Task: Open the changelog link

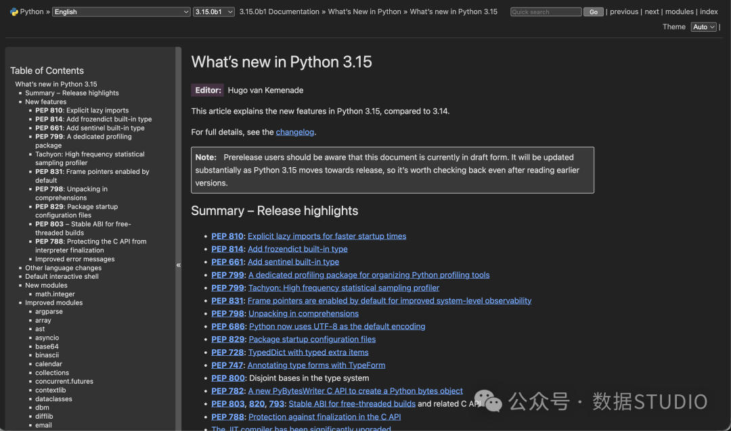Action: (x=295, y=133)
